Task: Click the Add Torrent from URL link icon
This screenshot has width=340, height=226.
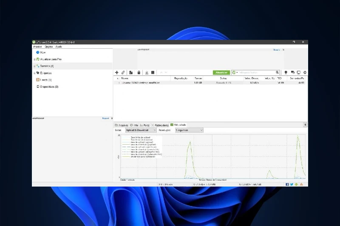Action: (x=123, y=73)
